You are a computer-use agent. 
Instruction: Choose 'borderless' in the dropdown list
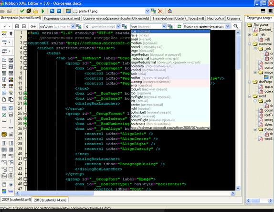(x=170, y=124)
